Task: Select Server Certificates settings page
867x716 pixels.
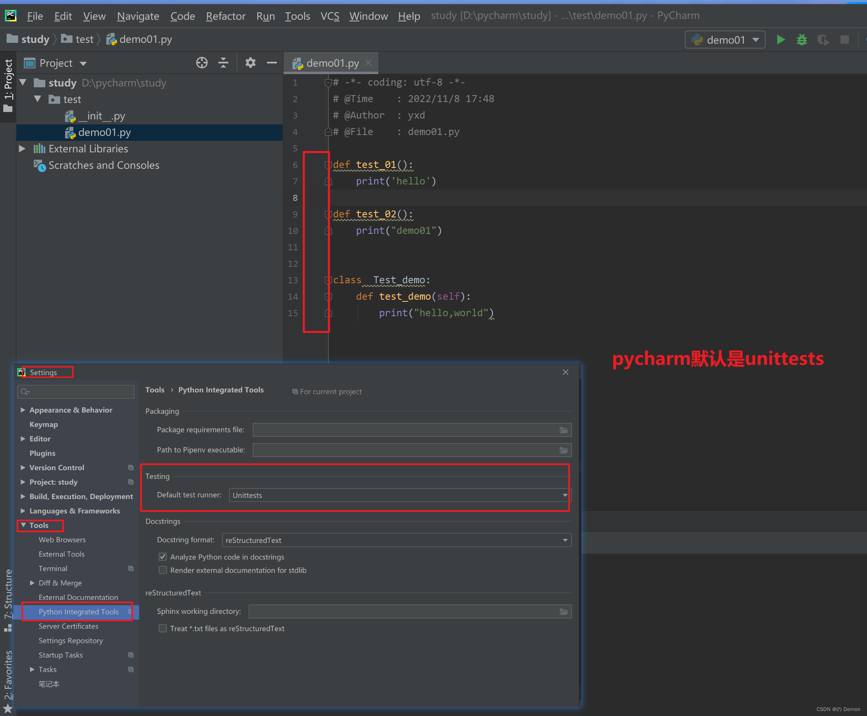Action: (68, 627)
